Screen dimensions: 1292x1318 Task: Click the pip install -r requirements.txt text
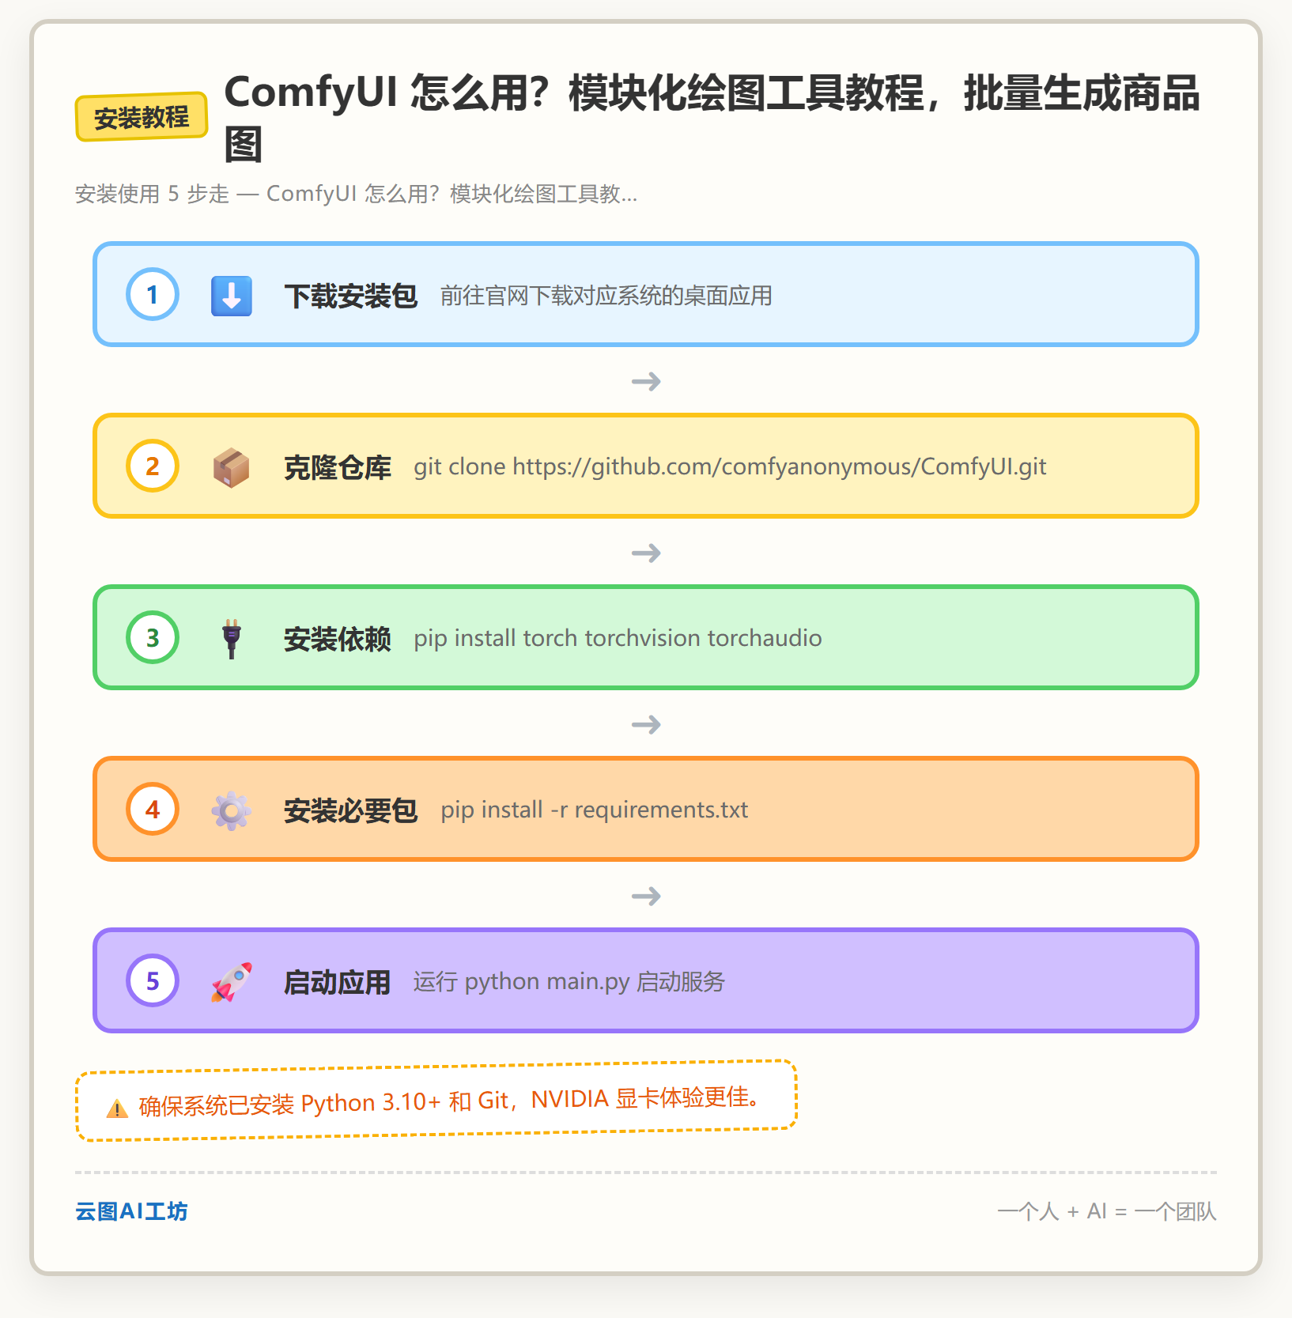point(594,810)
